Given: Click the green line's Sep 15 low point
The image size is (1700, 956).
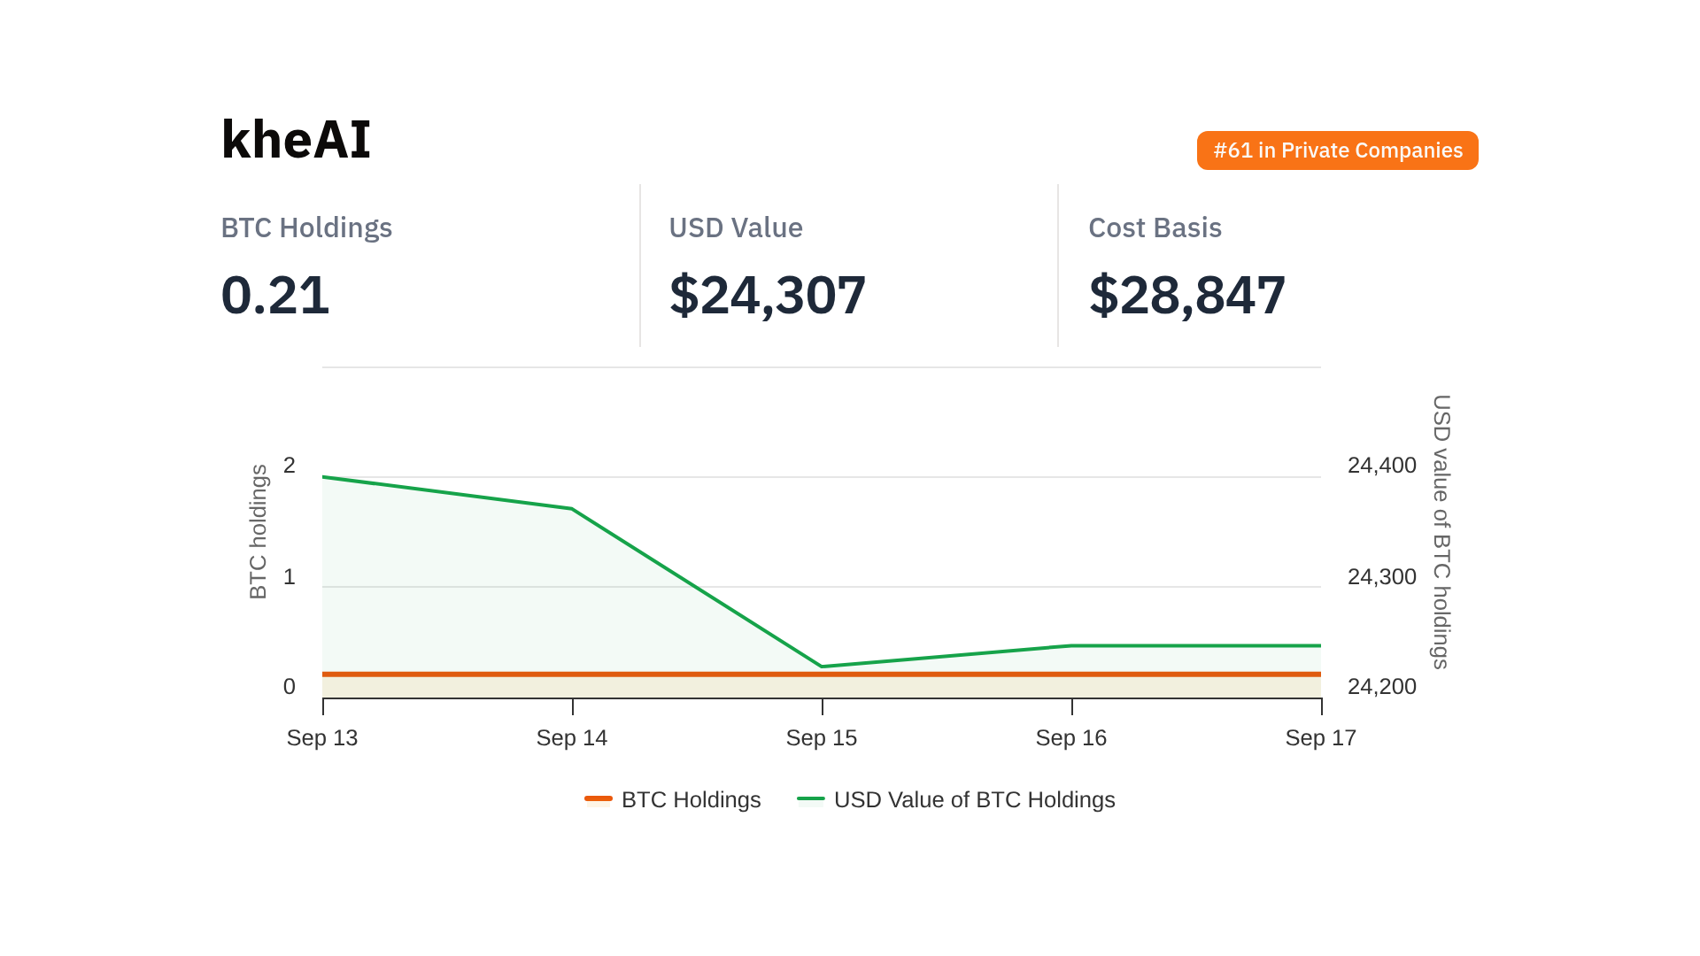Looking at the screenshot, I should tap(822, 667).
